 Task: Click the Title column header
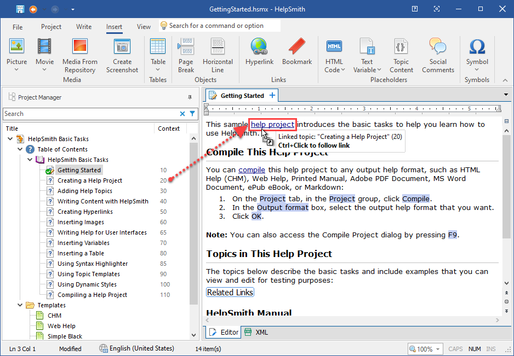(79, 129)
